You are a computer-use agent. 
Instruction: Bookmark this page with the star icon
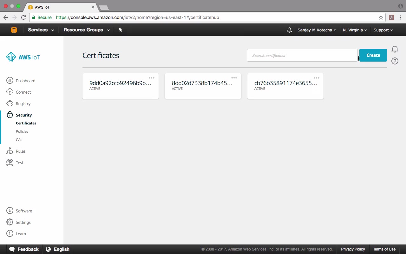click(x=381, y=17)
